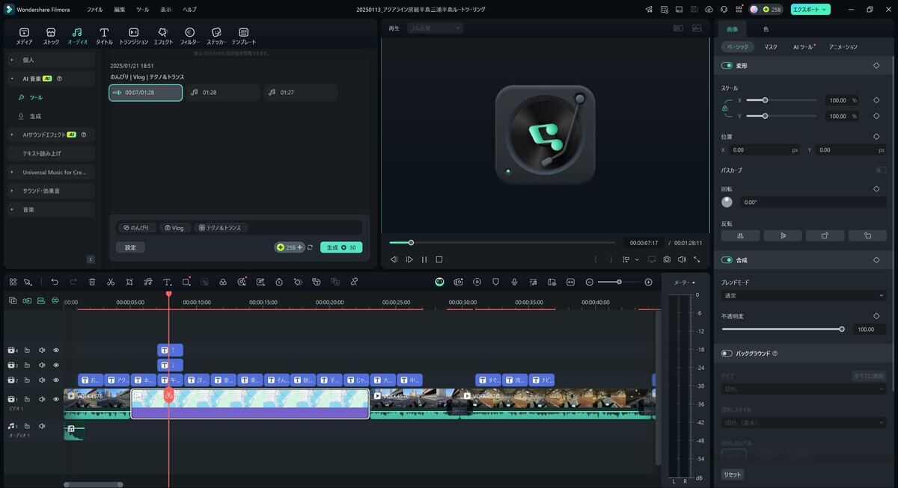Screen dimensions: 898x488
Task: Open the テンプレート templates tab icon
Action: (243, 32)
